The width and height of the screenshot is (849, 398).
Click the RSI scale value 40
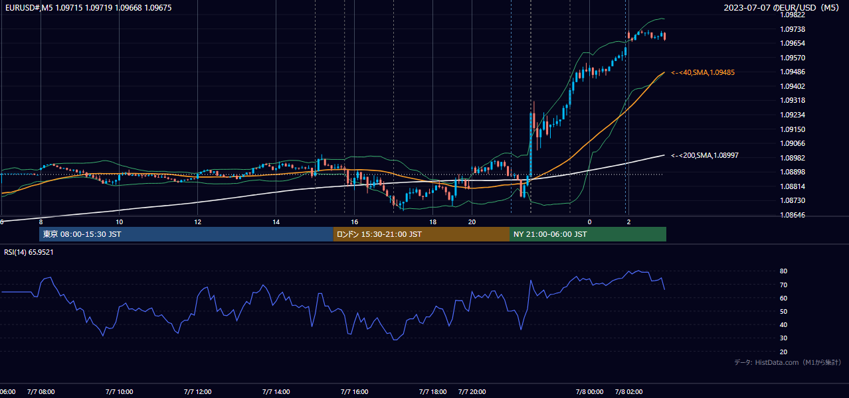tap(784, 325)
